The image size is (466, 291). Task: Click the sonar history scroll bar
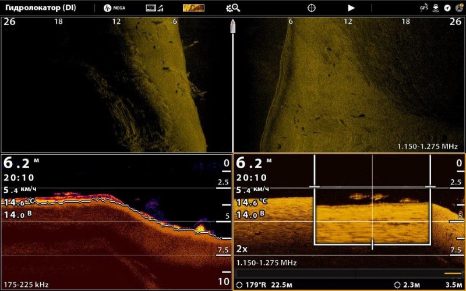click(349, 272)
